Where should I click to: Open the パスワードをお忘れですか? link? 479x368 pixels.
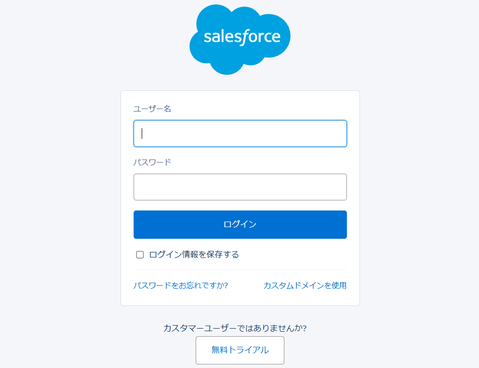coord(181,285)
